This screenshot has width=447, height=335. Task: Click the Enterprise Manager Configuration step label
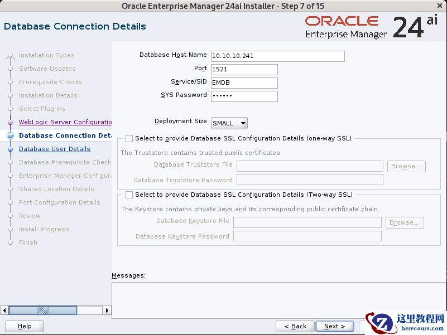[x=65, y=176]
